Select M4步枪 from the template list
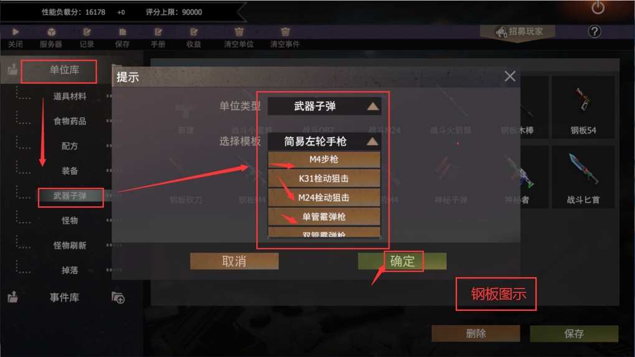The image size is (635, 357). click(324, 159)
